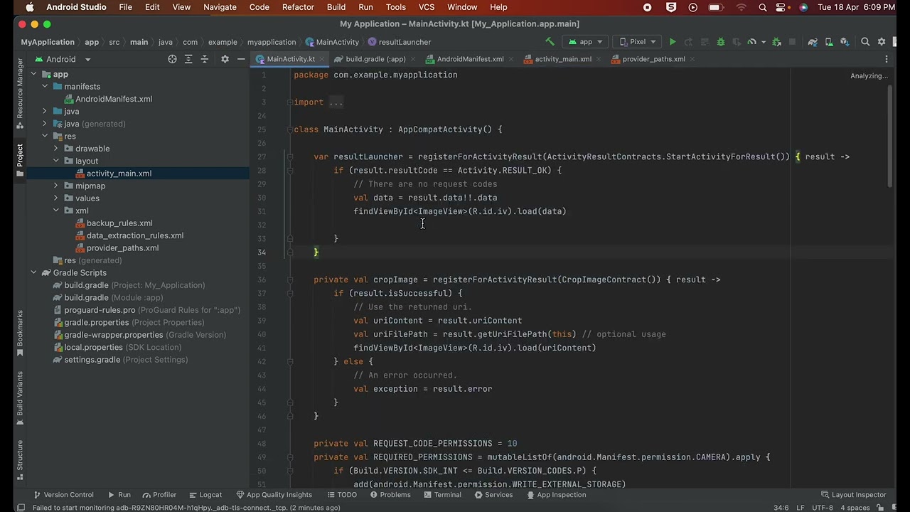
Task: Click the green Debug app bug icon
Action: (721, 42)
